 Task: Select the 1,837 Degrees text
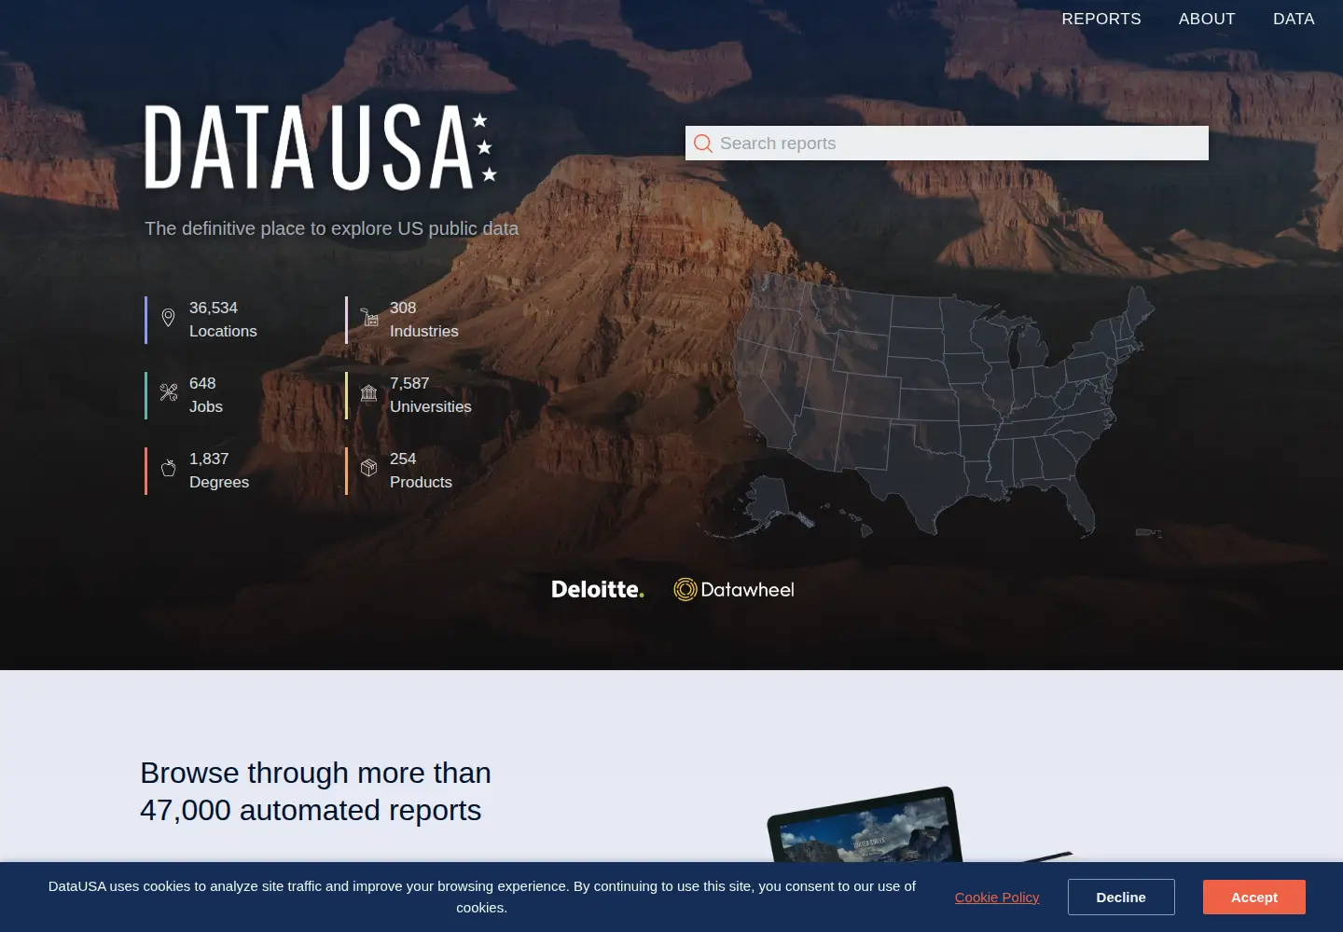[219, 471]
